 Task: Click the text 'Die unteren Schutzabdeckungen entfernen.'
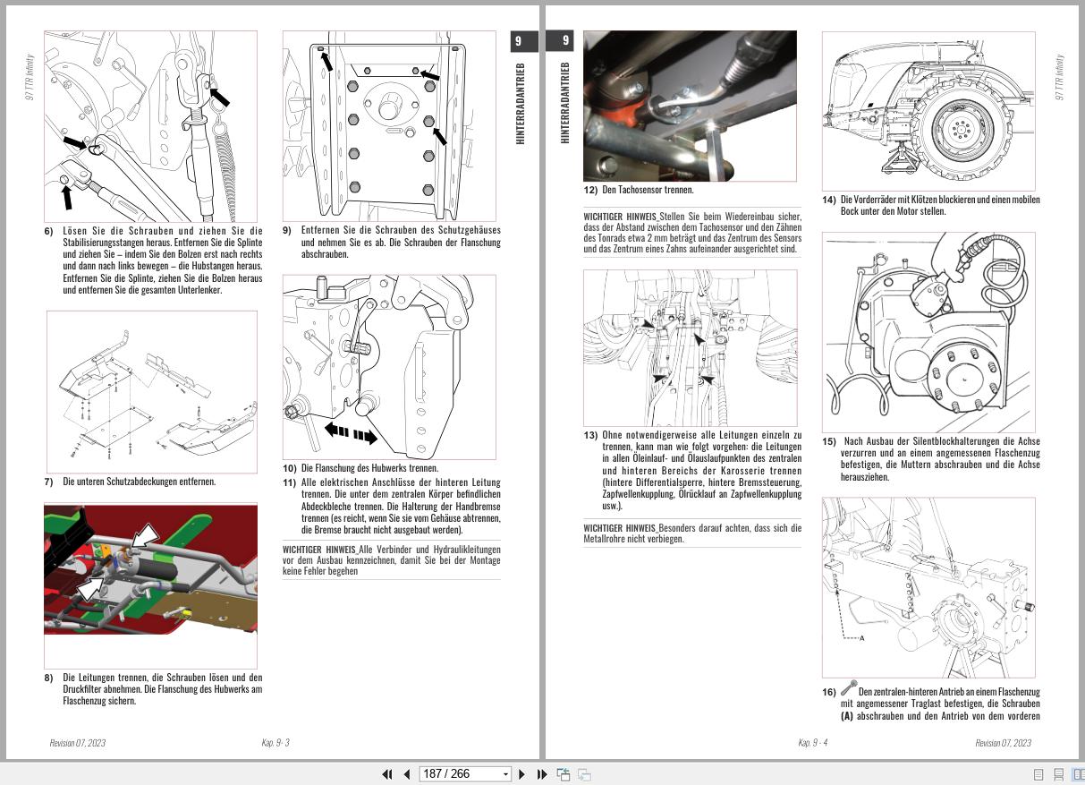point(139,482)
